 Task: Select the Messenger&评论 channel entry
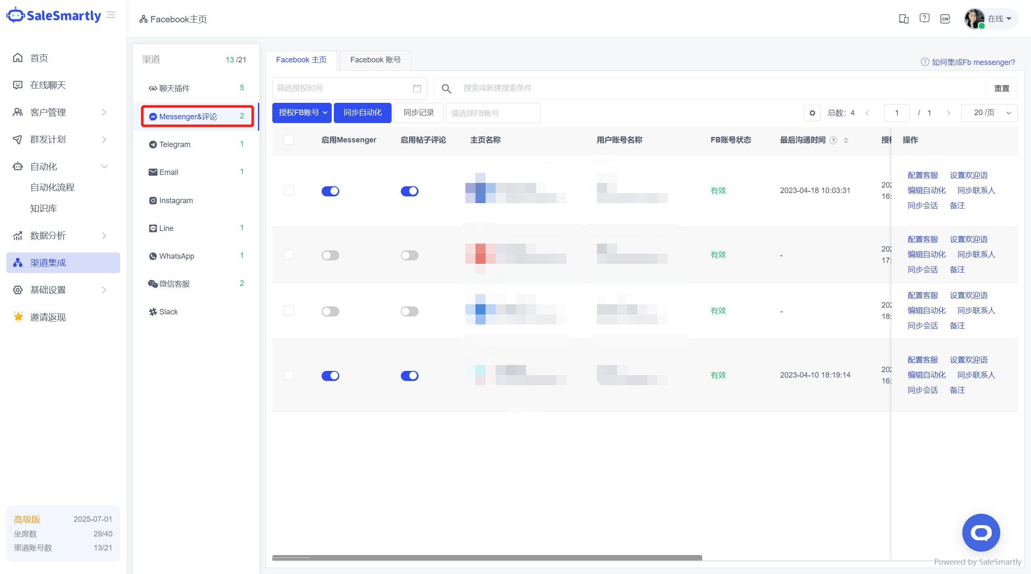(197, 116)
